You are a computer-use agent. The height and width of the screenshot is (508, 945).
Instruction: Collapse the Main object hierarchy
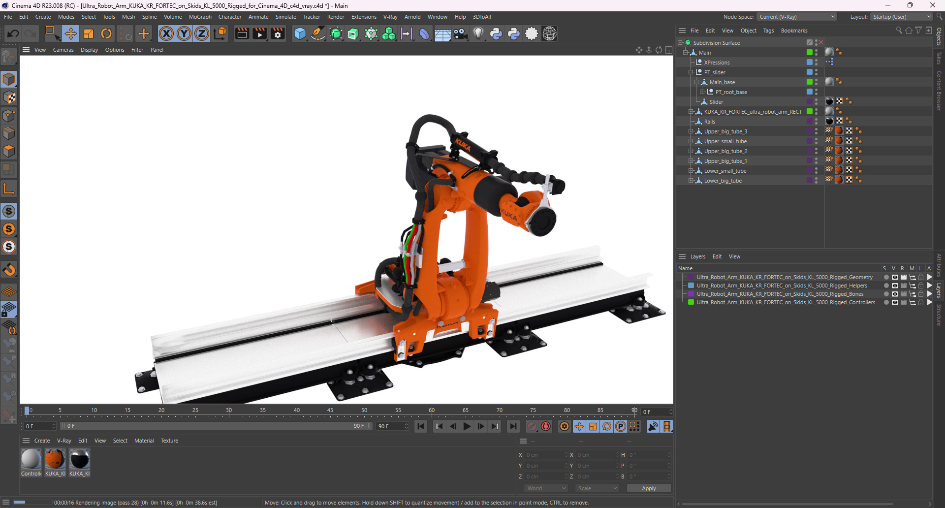[685, 53]
